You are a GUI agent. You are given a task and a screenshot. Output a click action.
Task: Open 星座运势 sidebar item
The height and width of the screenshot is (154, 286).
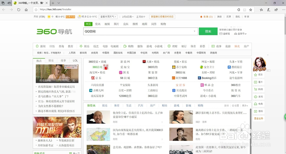259,119
